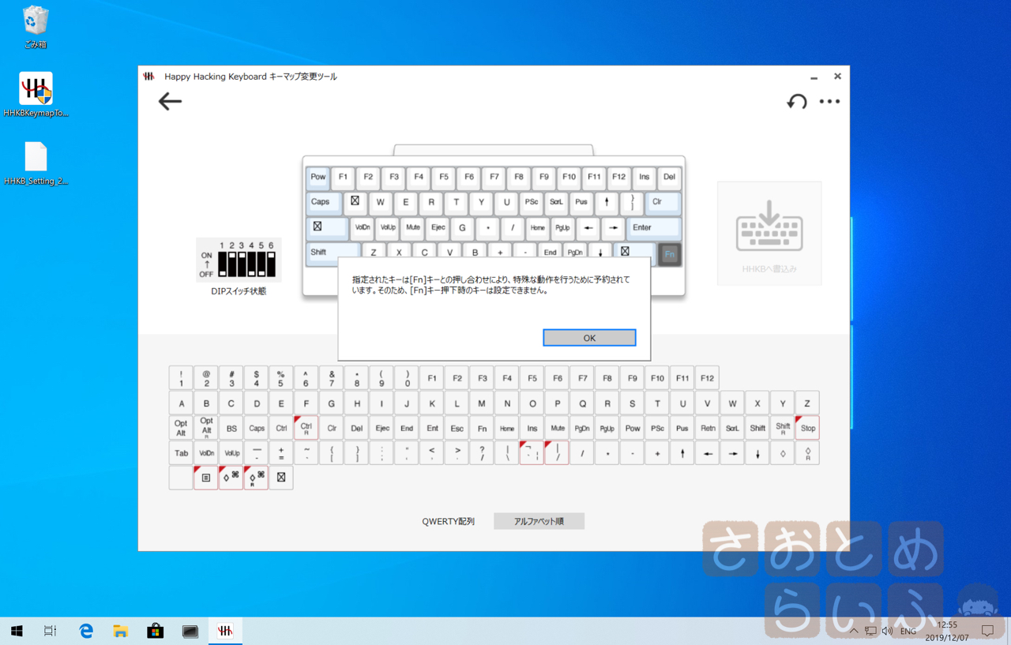
Task: Switch to アルファベット順 tab
Action: pyautogui.click(x=539, y=521)
